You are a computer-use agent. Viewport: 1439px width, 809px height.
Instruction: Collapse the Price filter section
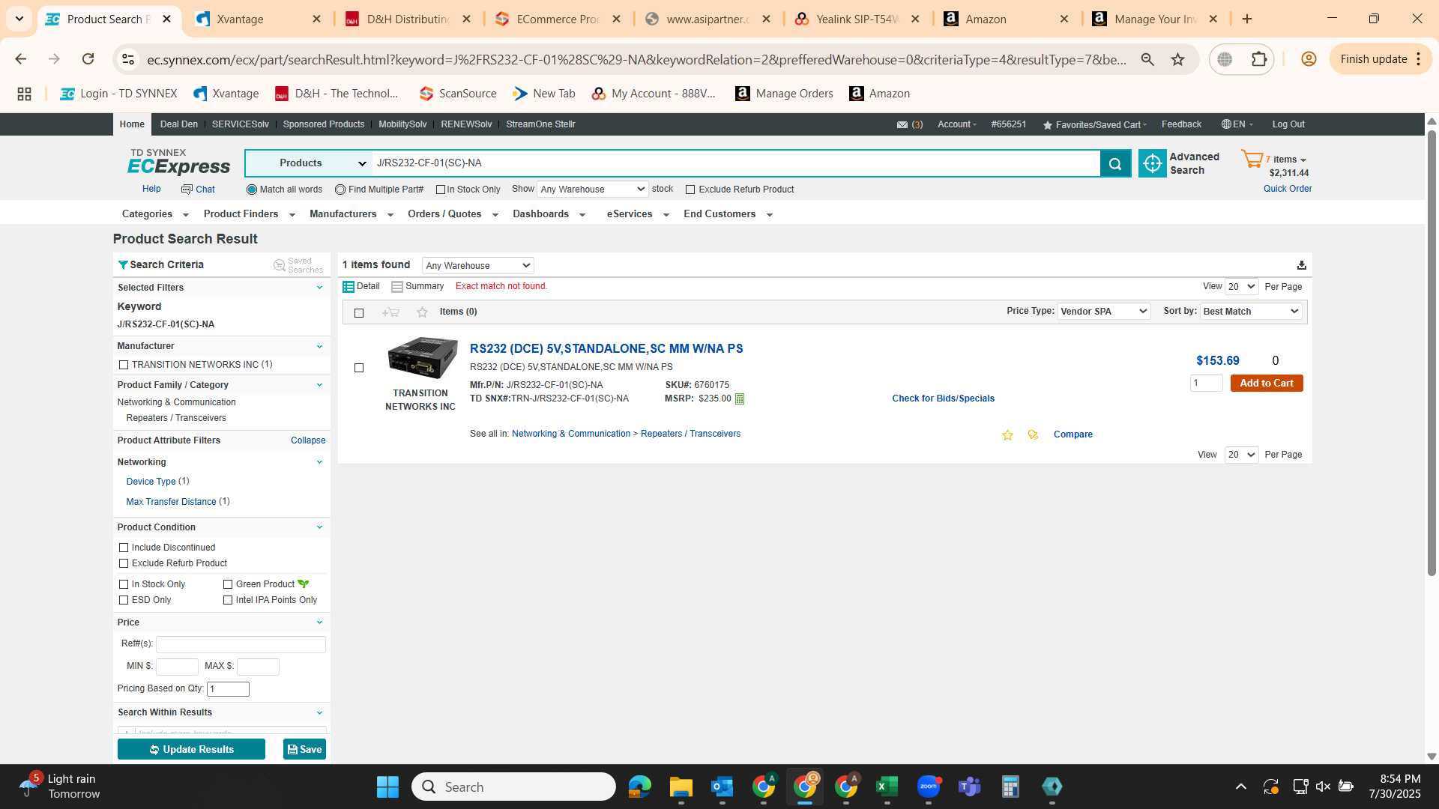(x=319, y=622)
